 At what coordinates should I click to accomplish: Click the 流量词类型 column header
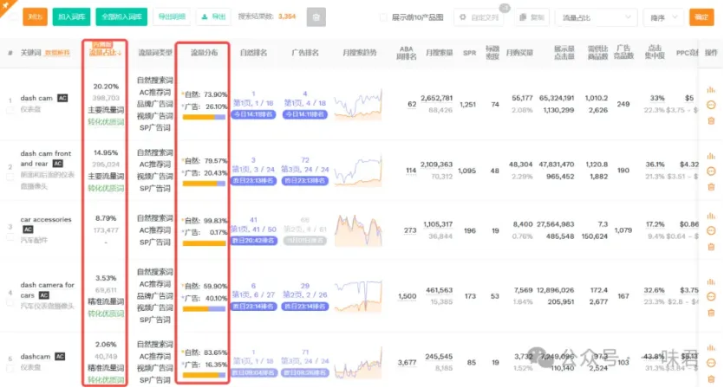pos(155,53)
